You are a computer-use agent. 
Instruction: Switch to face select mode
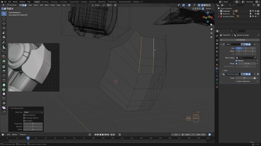coord(25,5)
